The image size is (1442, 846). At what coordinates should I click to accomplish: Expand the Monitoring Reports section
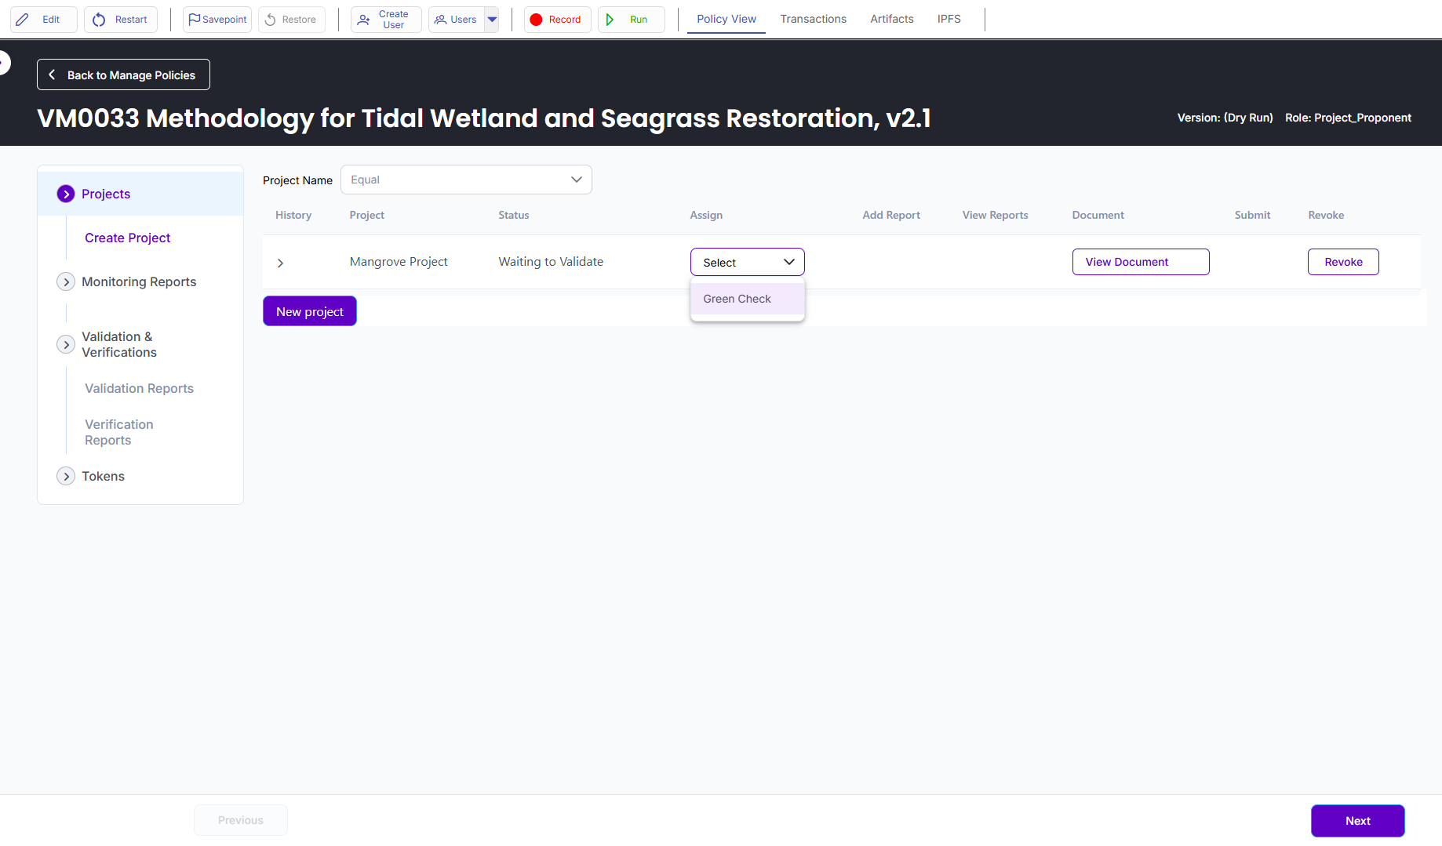click(66, 281)
